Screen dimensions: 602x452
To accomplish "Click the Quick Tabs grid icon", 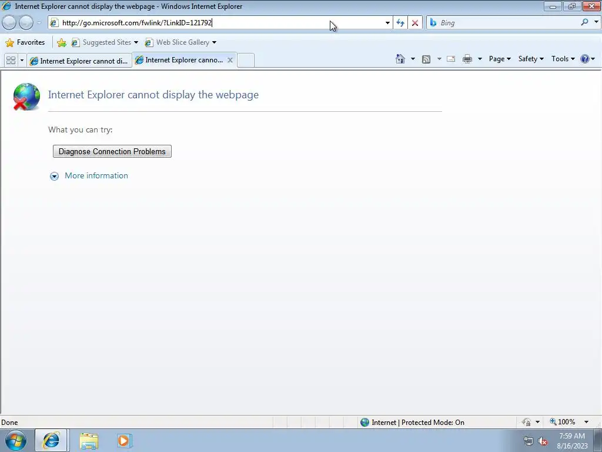I will coord(11,61).
